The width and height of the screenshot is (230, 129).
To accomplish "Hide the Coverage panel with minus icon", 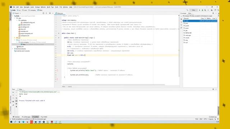I will tap(216, 13).
